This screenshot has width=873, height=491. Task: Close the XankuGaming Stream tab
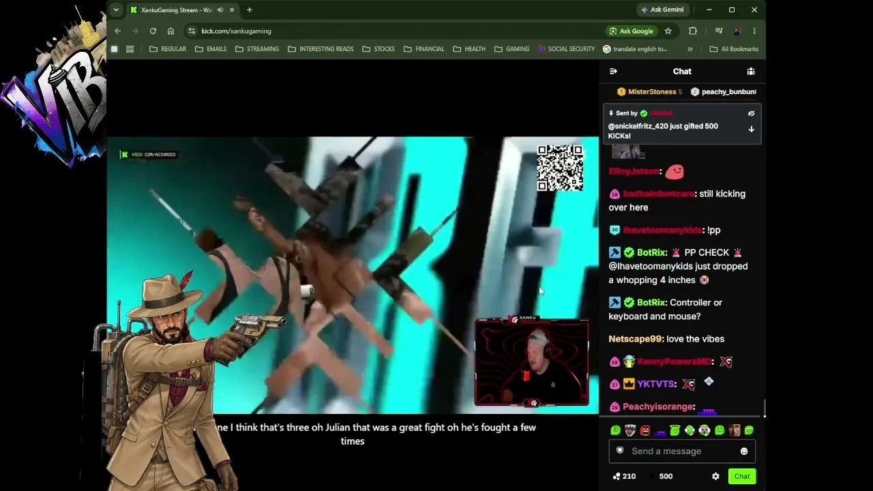pos(232,10)
